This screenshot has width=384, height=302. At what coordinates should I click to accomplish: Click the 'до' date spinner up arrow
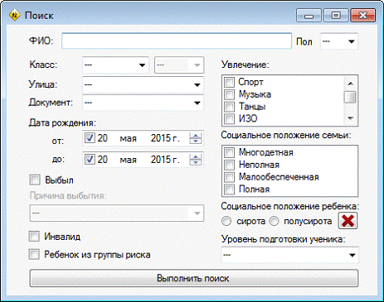[x=196, y=156]
